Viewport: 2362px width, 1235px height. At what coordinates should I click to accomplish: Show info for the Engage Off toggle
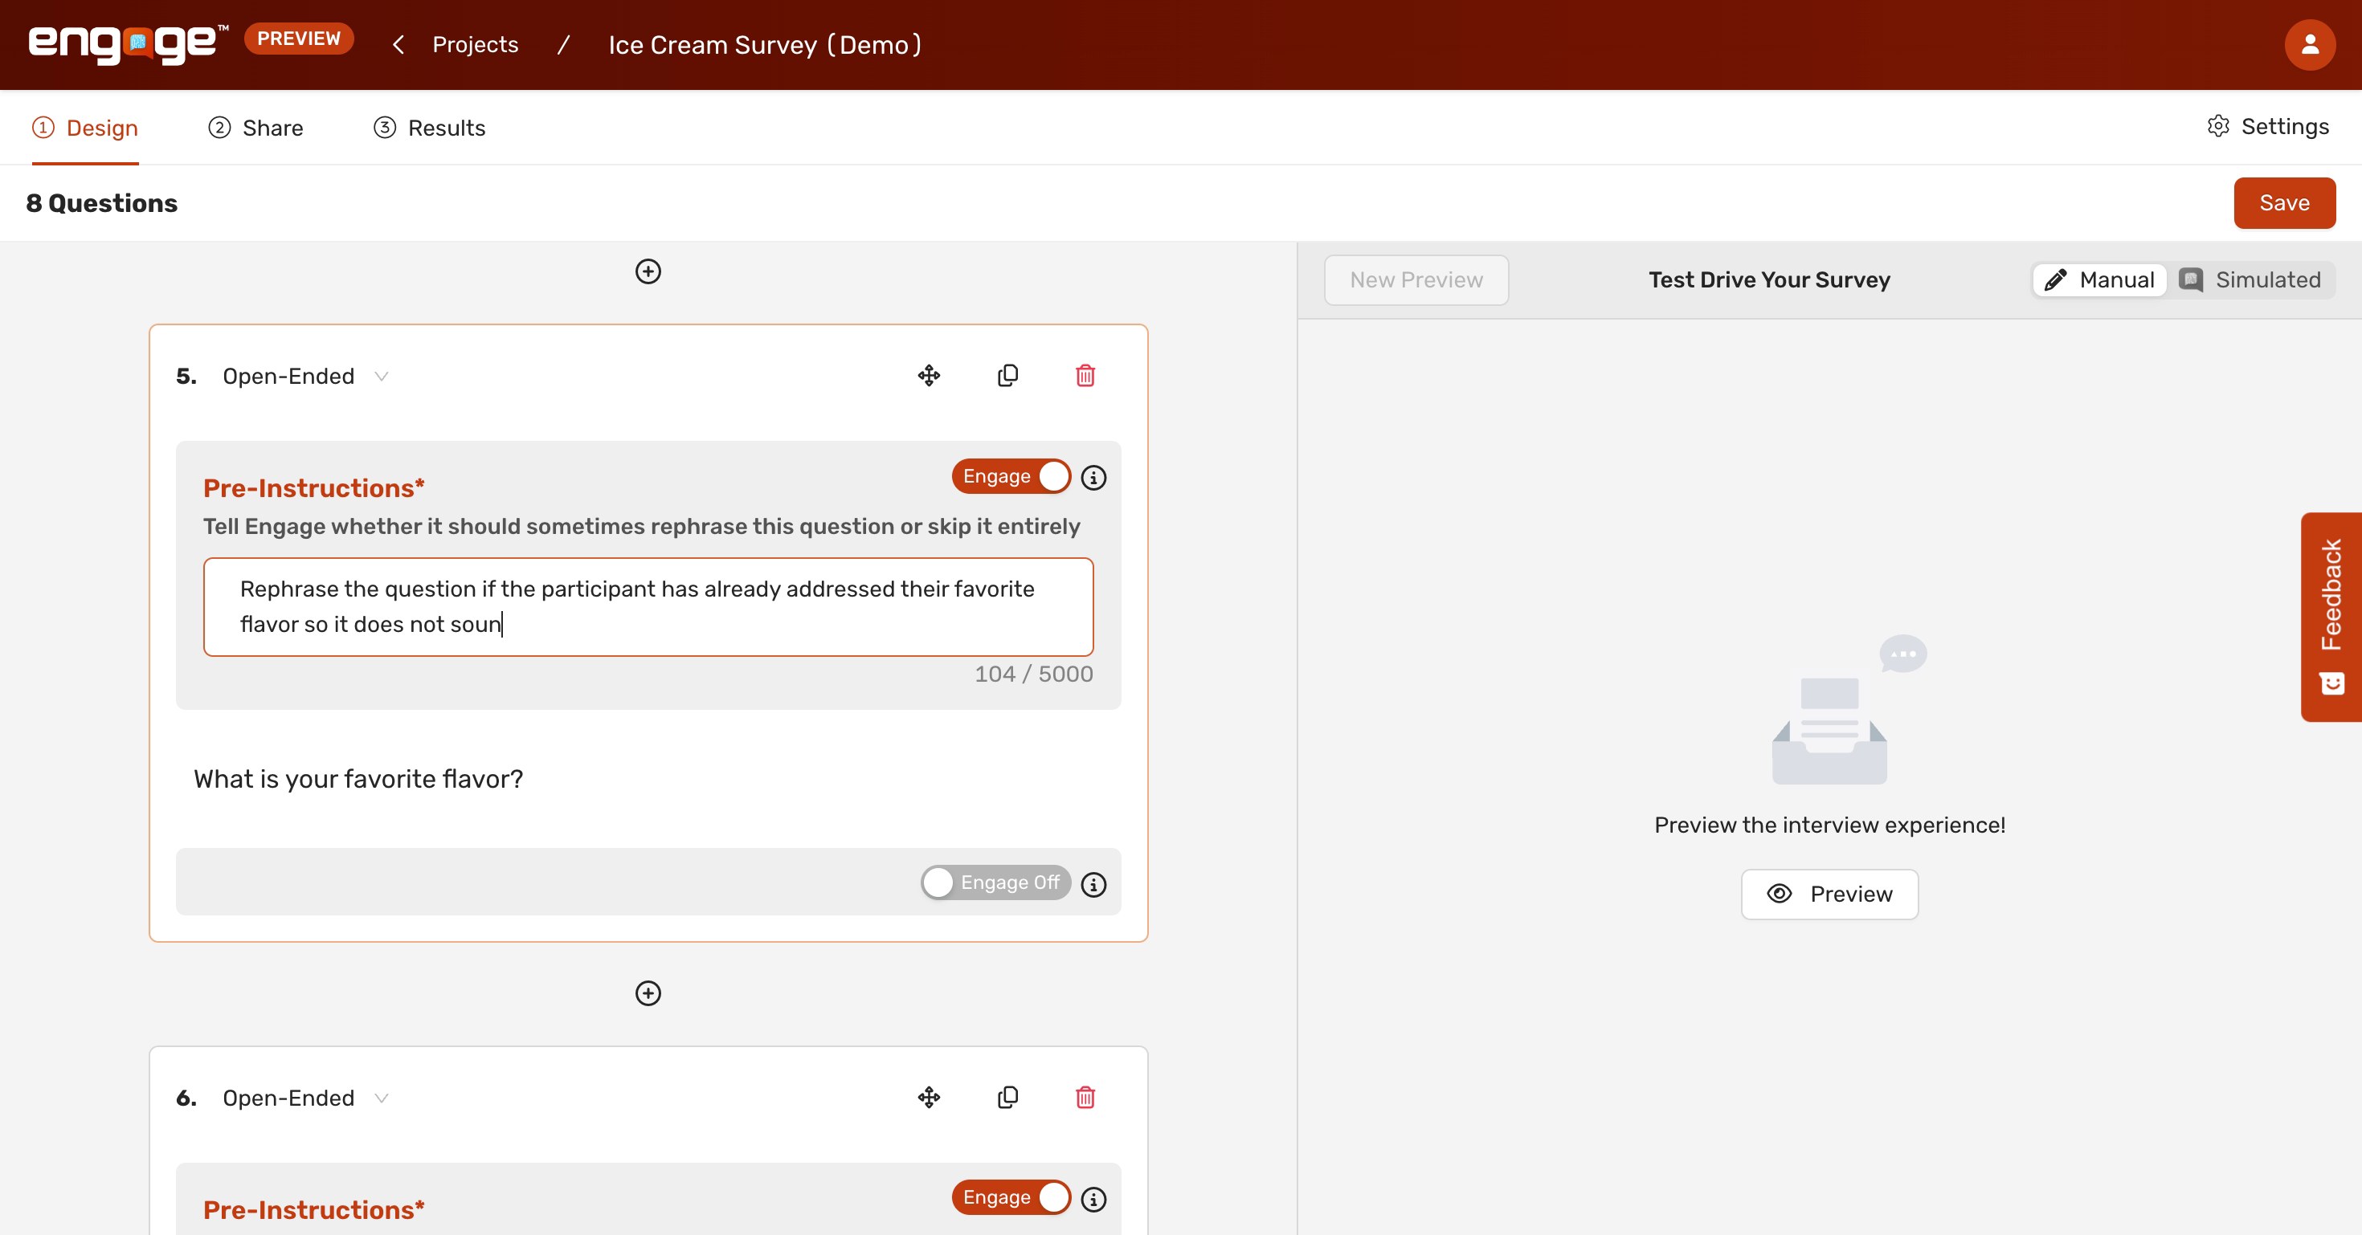[1093, 884]
